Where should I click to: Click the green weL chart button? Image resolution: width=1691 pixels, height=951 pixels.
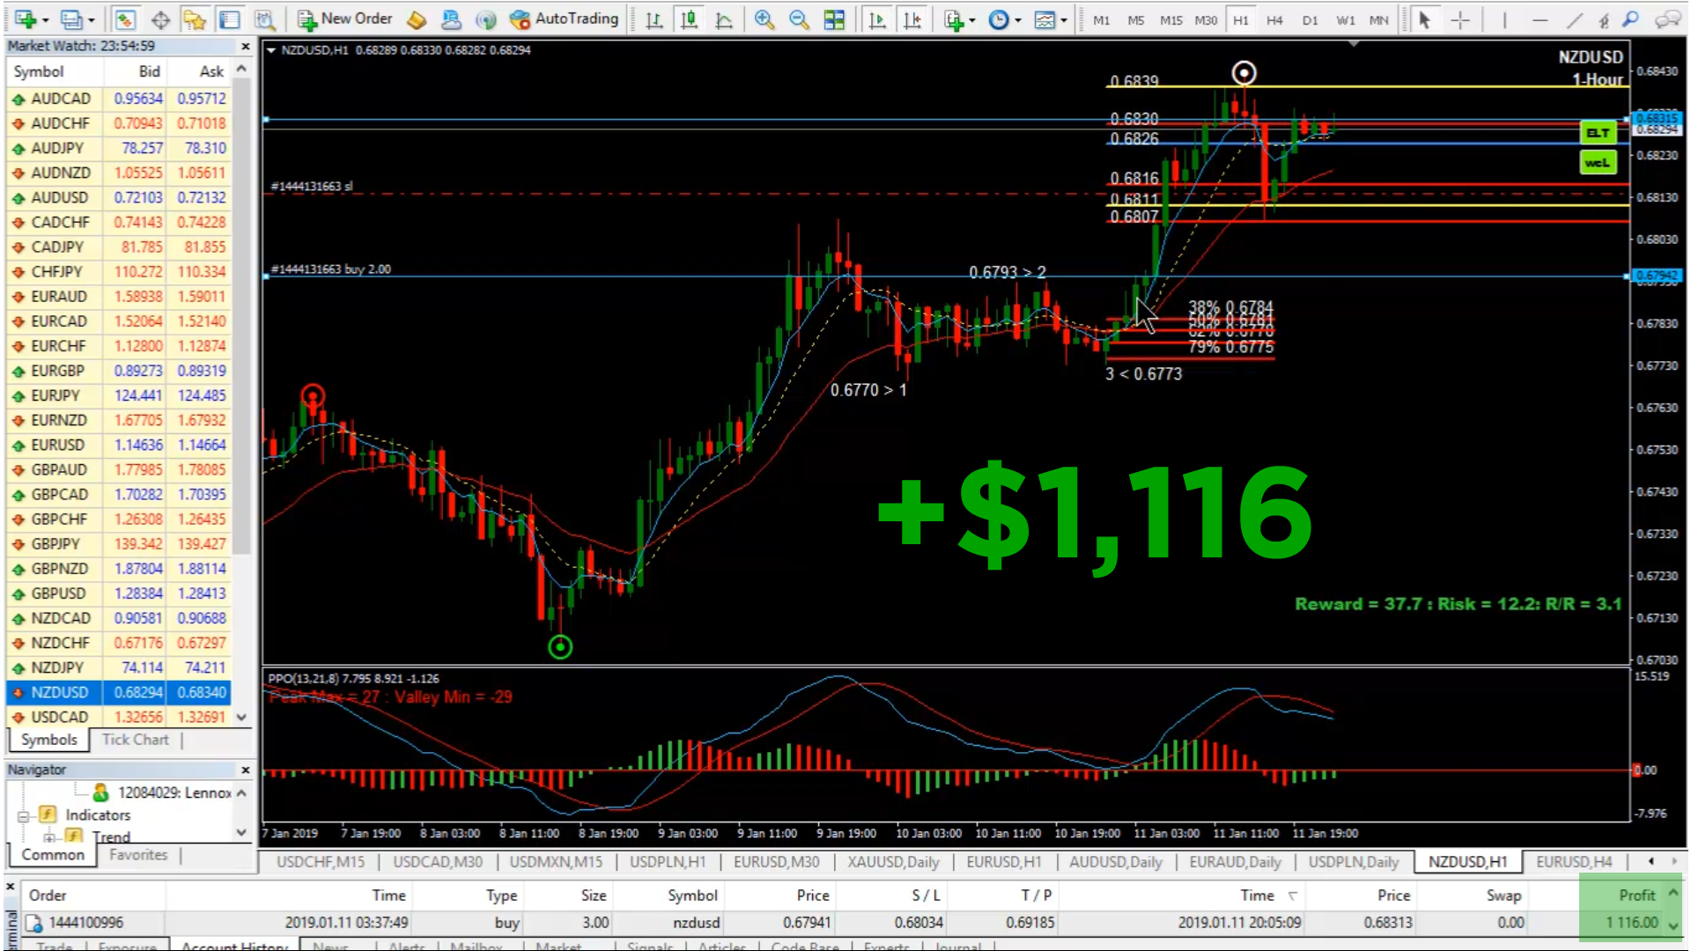(x=1598, y=163)
